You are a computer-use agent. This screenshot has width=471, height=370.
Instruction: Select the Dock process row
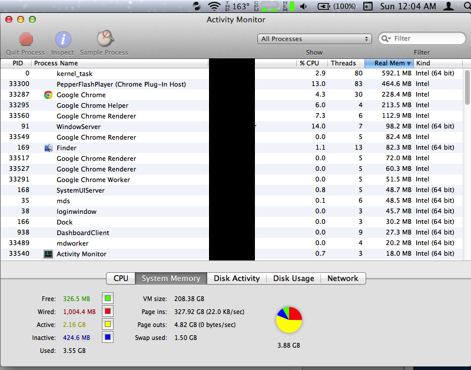[x=231, y=222]
